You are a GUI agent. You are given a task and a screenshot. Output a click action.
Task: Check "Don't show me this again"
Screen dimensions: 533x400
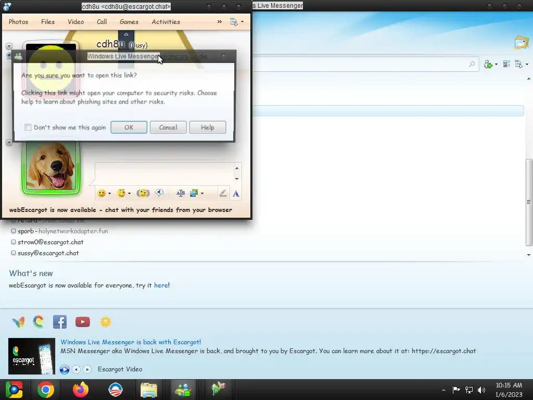click(28, 127)
